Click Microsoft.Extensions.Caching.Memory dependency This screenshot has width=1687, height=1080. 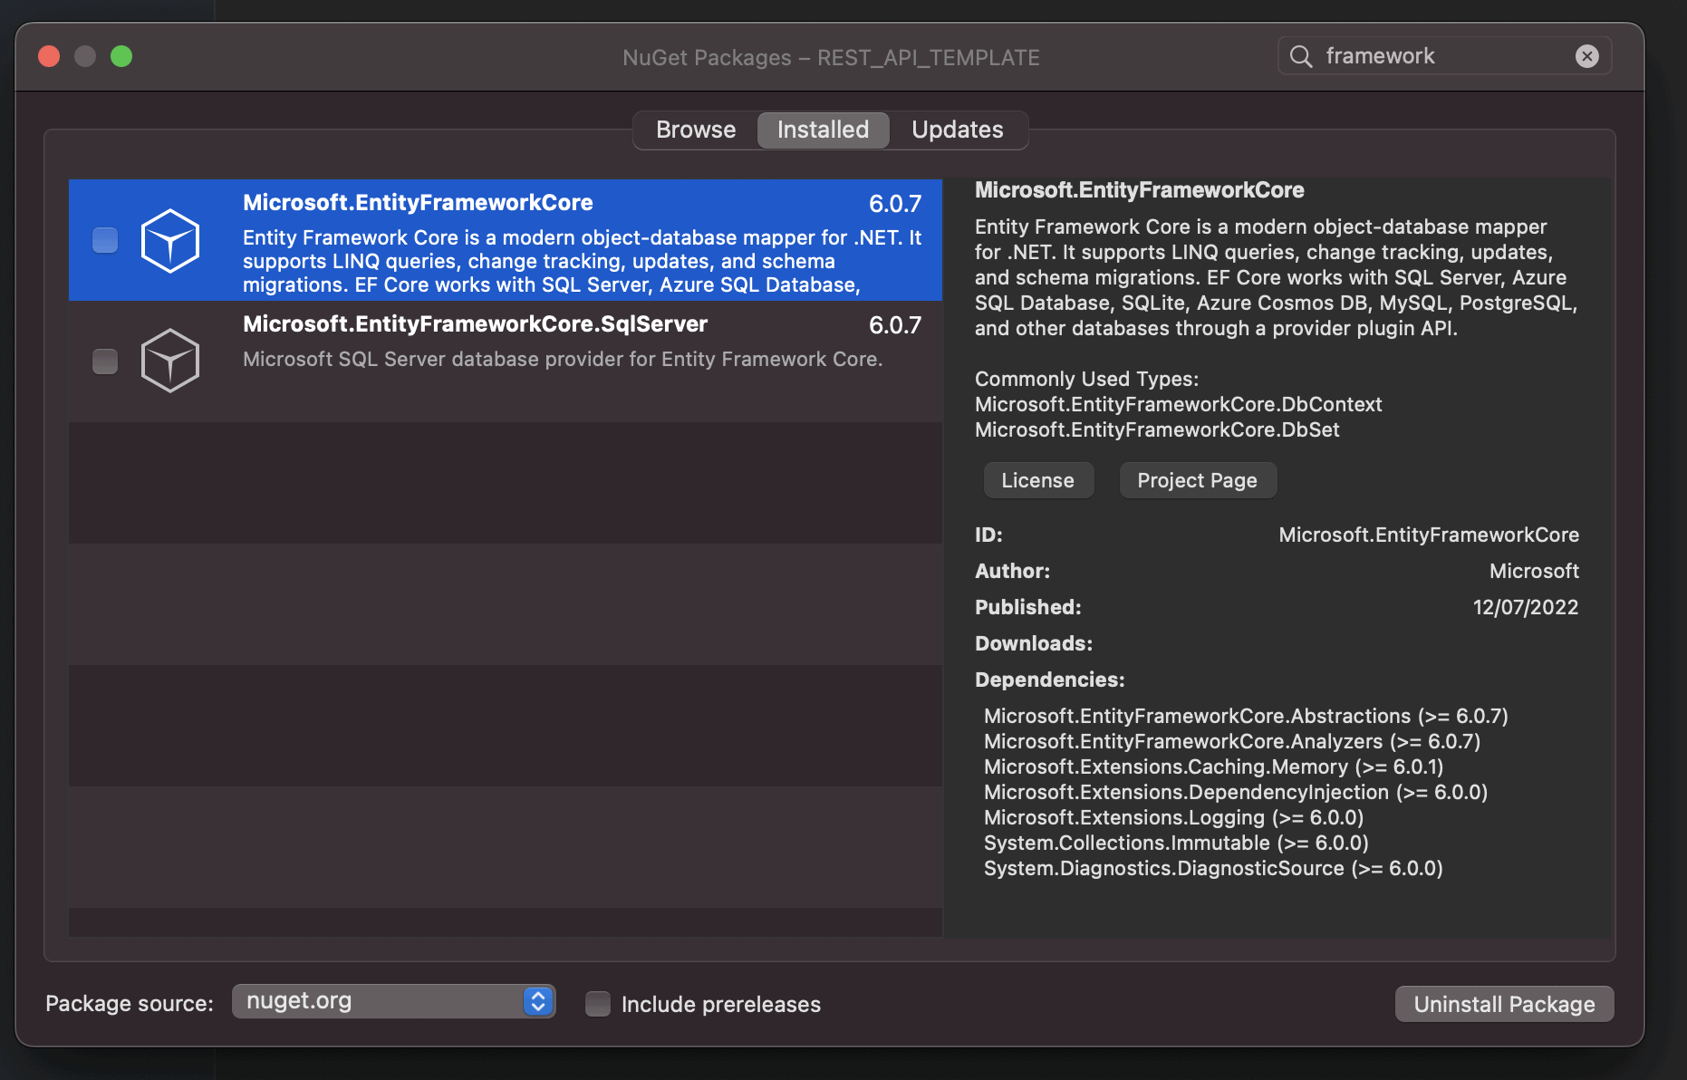(1213, 767)
